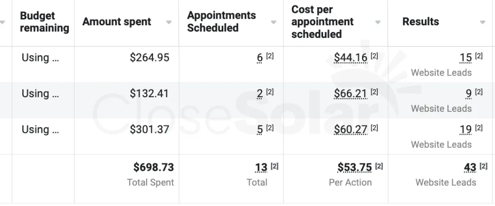Click footnote [2] beside $44.16 cost
The image size is (495, 206).
click(374, 56)
